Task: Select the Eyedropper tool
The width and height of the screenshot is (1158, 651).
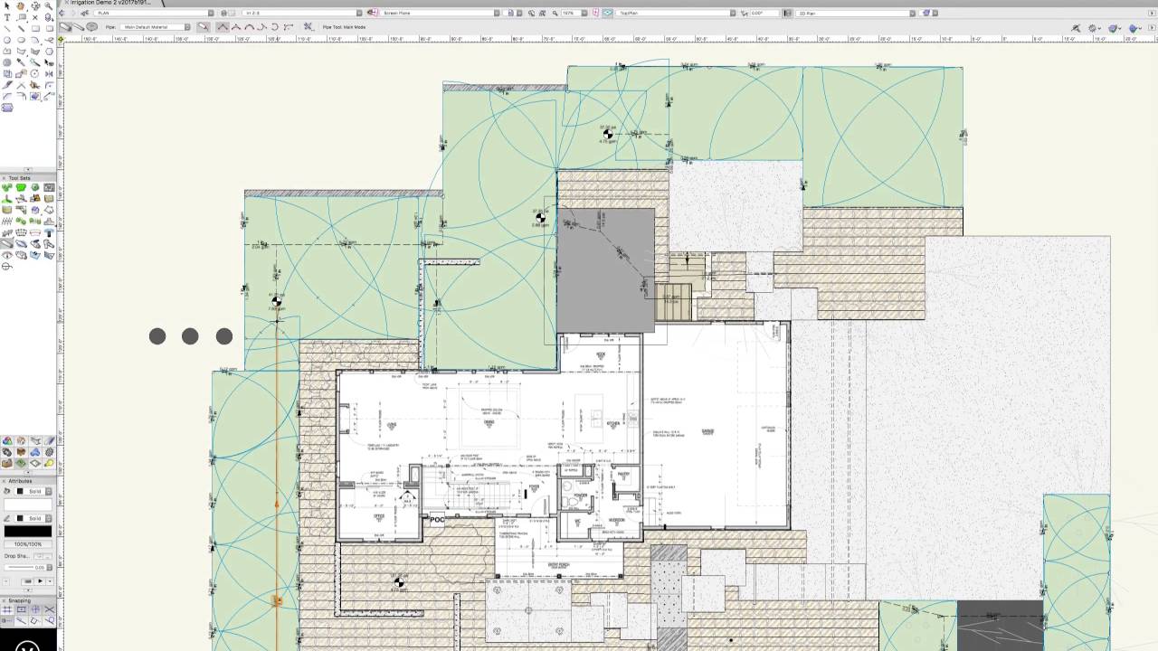Action: pyautogui.click(x=21, y=62)
